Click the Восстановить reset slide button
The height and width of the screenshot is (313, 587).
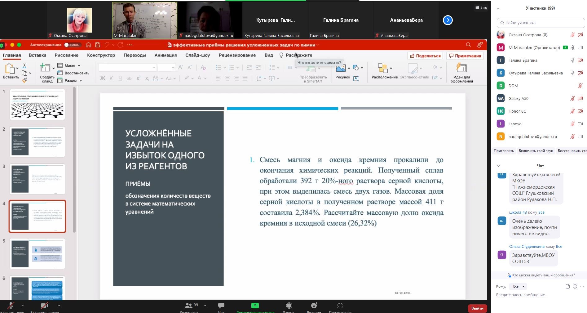pyautogui.click(x=73, y=73)
